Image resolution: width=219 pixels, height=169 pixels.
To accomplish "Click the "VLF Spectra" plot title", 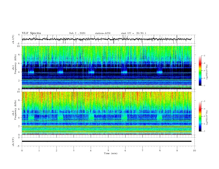I will pyautogui.click(x=31, y=33).
